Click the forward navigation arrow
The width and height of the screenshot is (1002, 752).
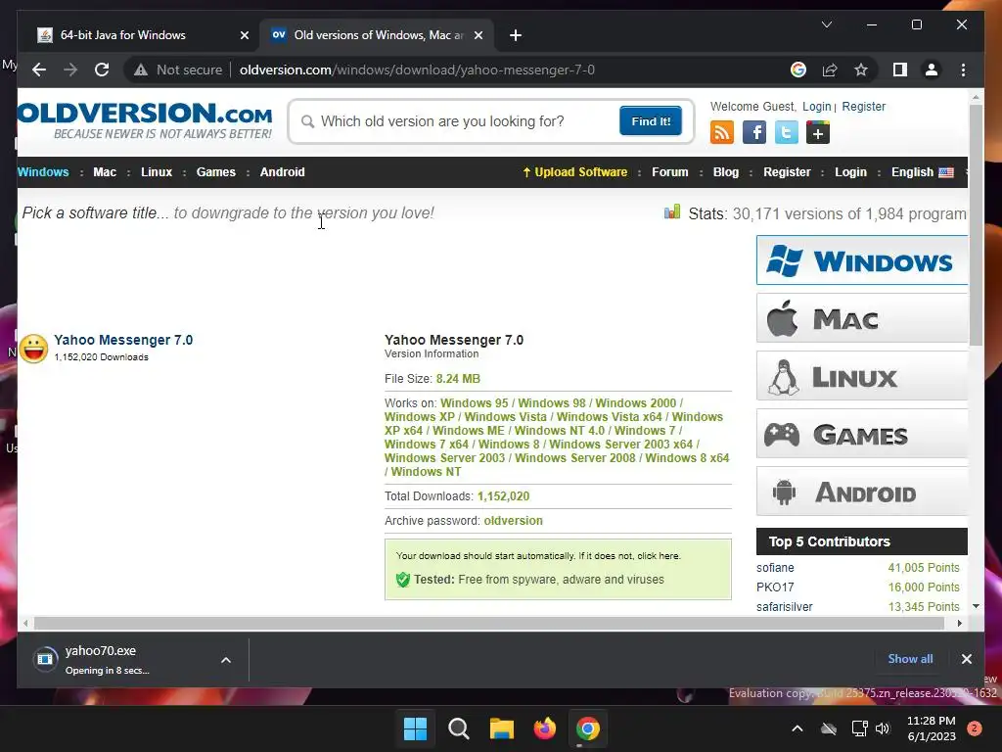[x=70, y=70]
